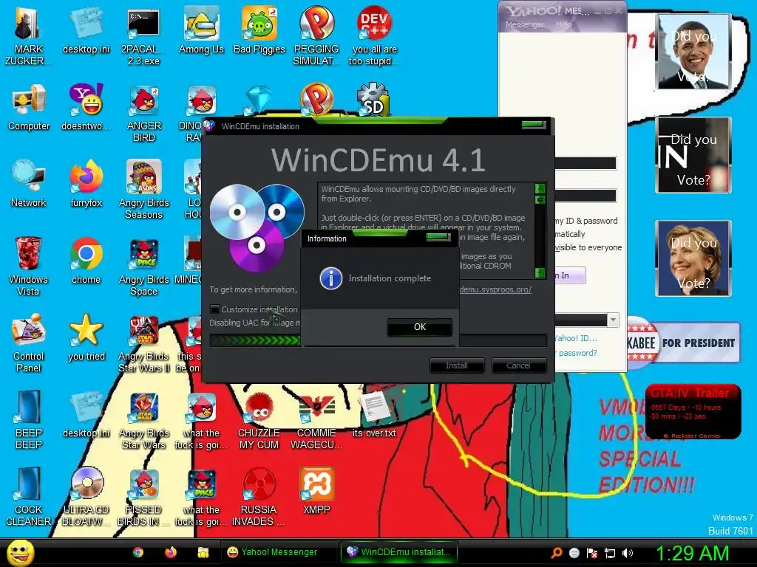The image size is (757, 567).
Task: Select the DEV C++ 'you all are too stupid' icon
Action: pyautogui.click(x=374, y=36)
